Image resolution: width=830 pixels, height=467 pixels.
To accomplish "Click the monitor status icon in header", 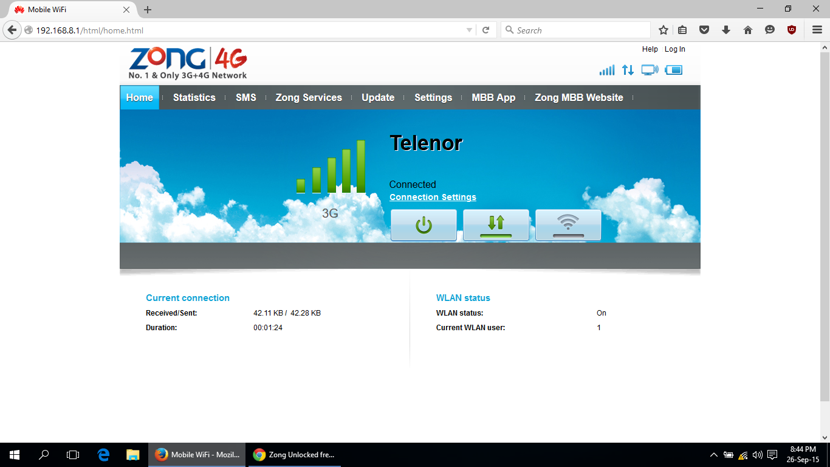I will tap(650, 70).
